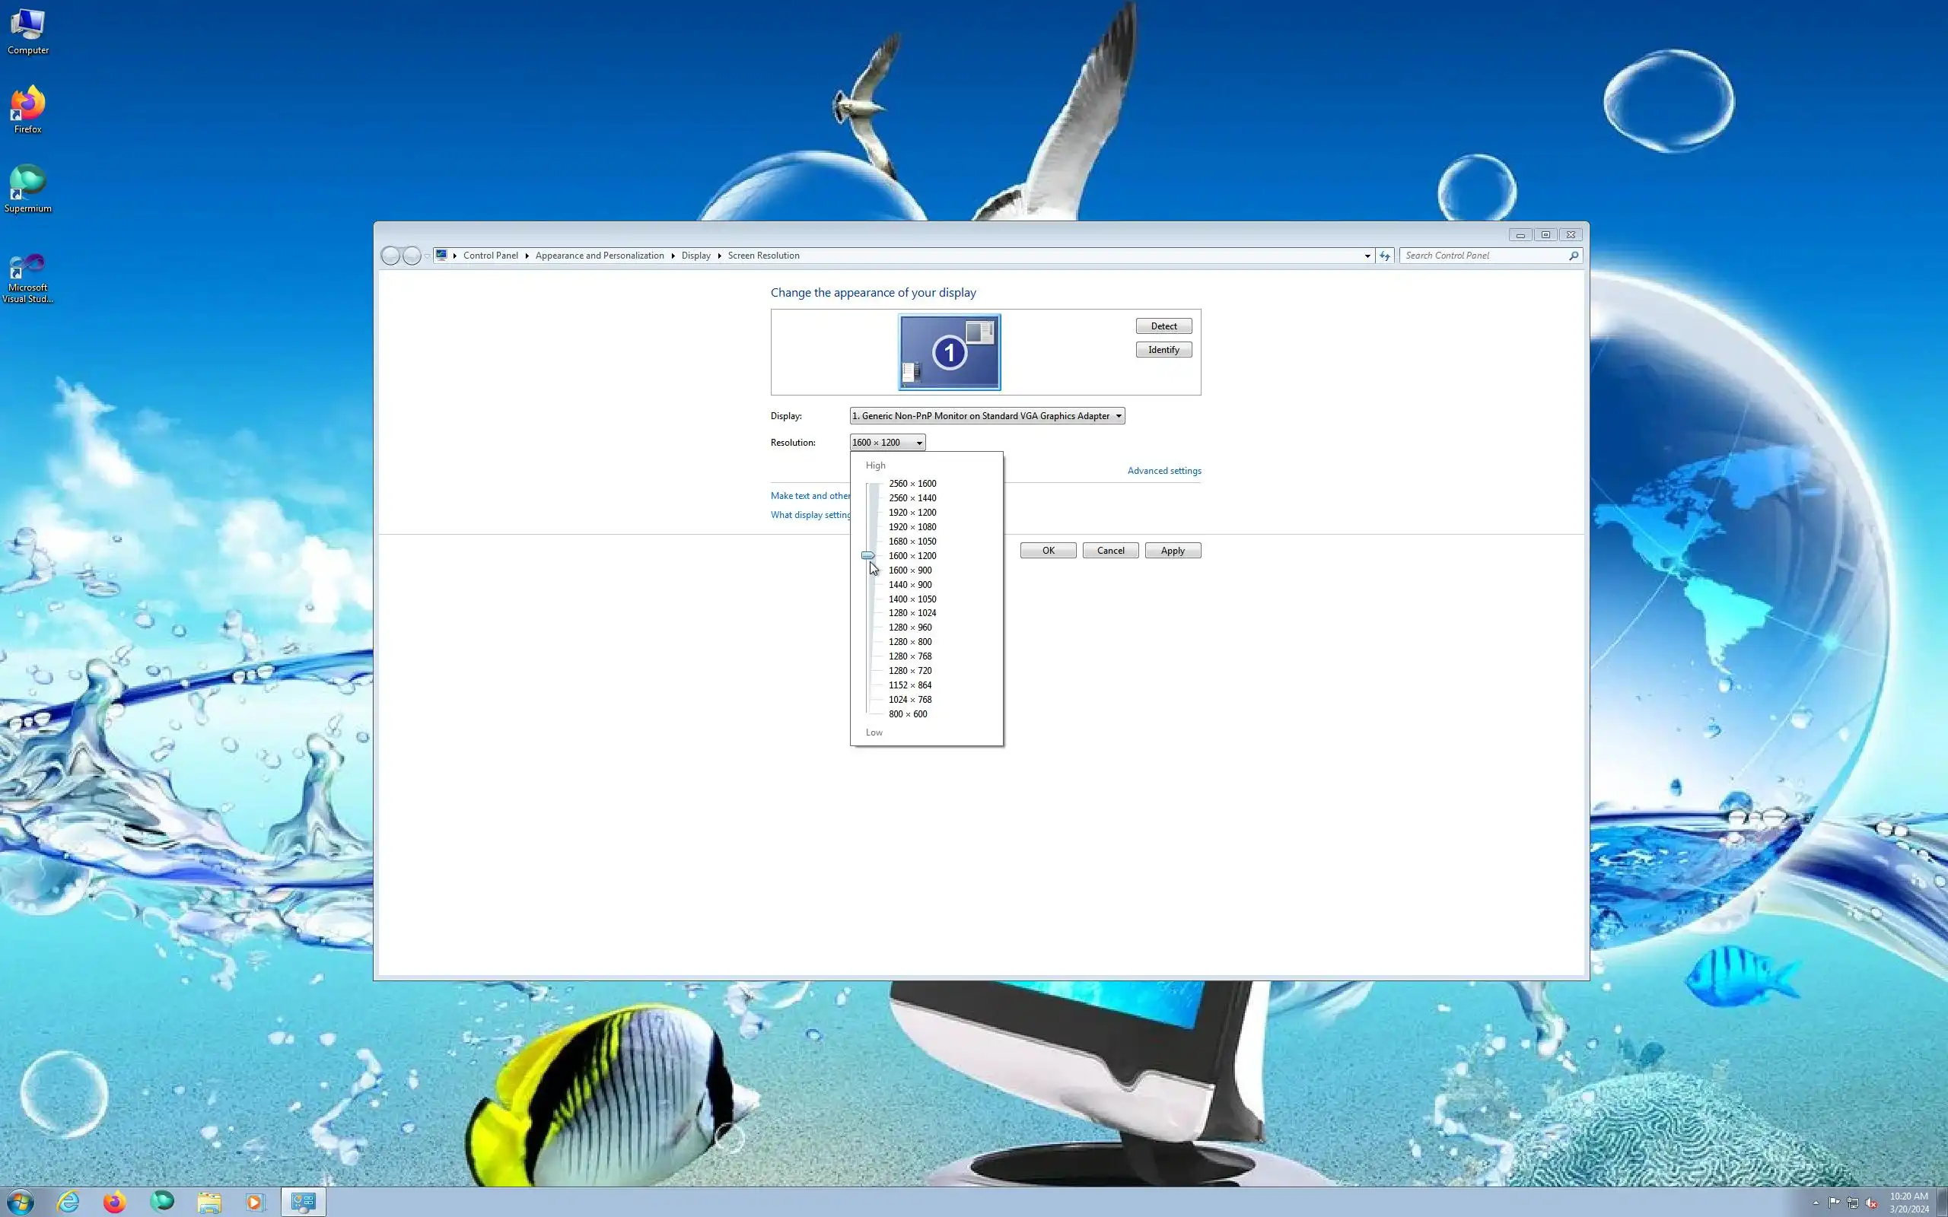This screenshot has width=1948, height=1217.
Task: Click the monitor 1 display thumbnail
Action: point(949,351)
